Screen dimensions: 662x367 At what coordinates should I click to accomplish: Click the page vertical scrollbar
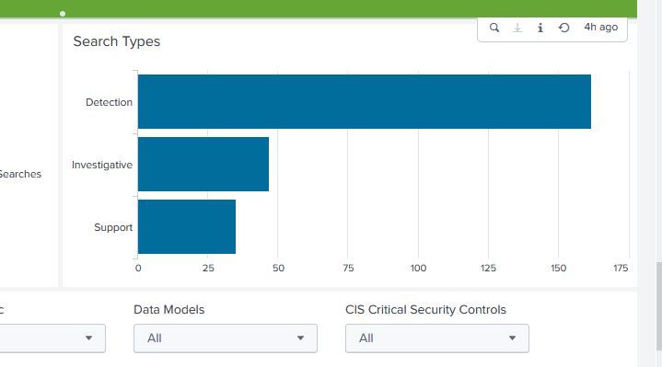[x=658, y=305]
